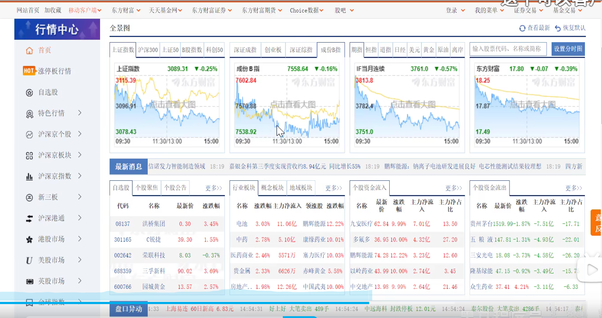Click 贵州茅台 in capital outflow table
Screen dimensions: 602x318
click(481, 224)
